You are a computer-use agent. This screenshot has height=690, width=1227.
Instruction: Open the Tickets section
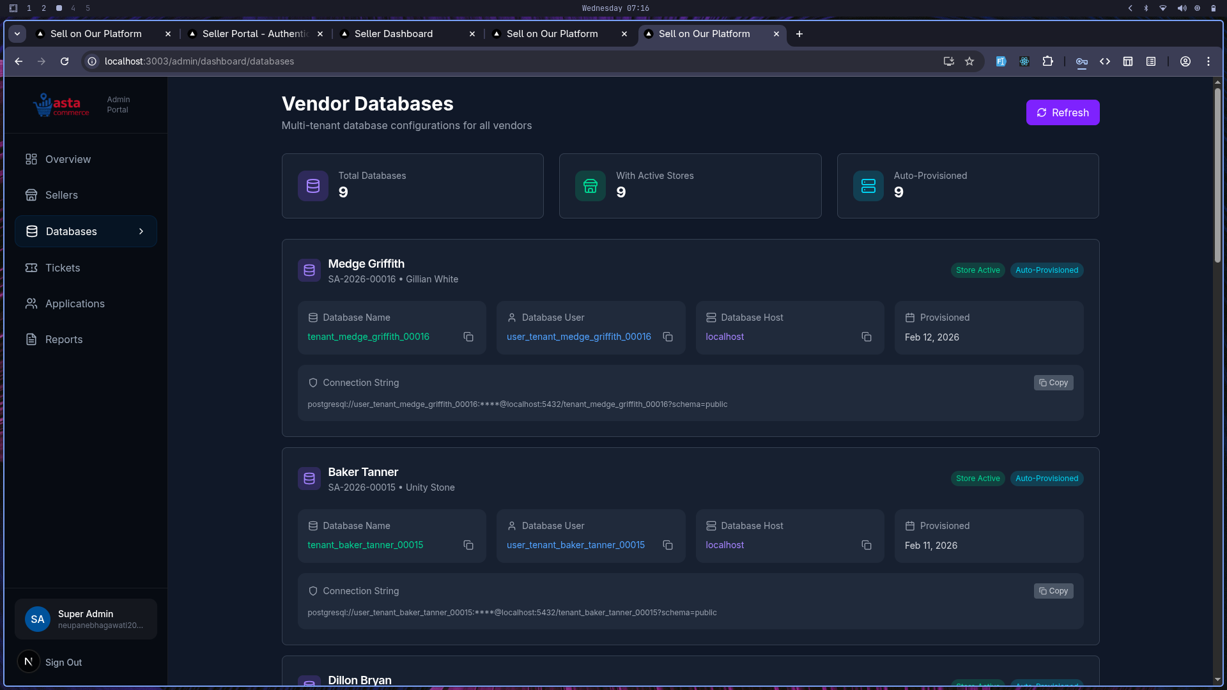coord(63,268)
